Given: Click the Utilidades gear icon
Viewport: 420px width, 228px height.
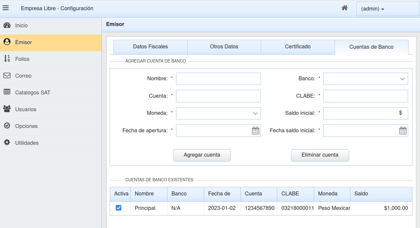Looking at the screenshot, I should click(7, 143).
